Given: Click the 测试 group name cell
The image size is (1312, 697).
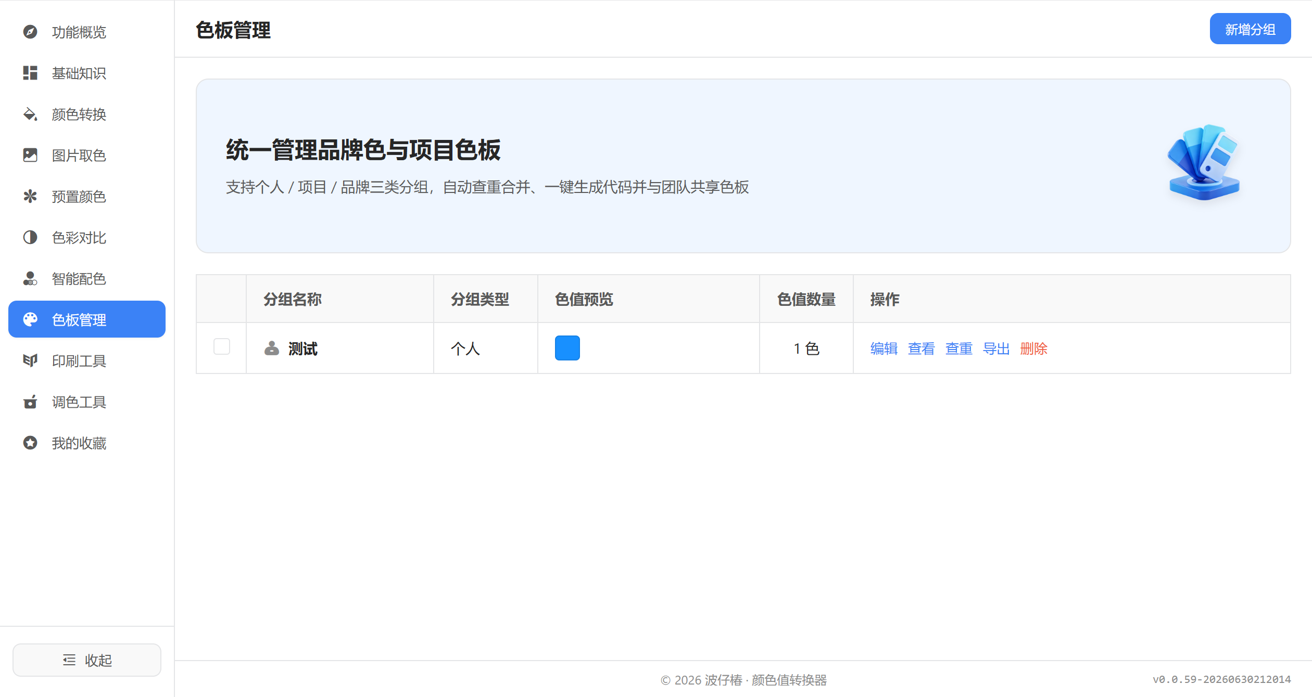Looking at the screenshot, I should pos(340,348).
